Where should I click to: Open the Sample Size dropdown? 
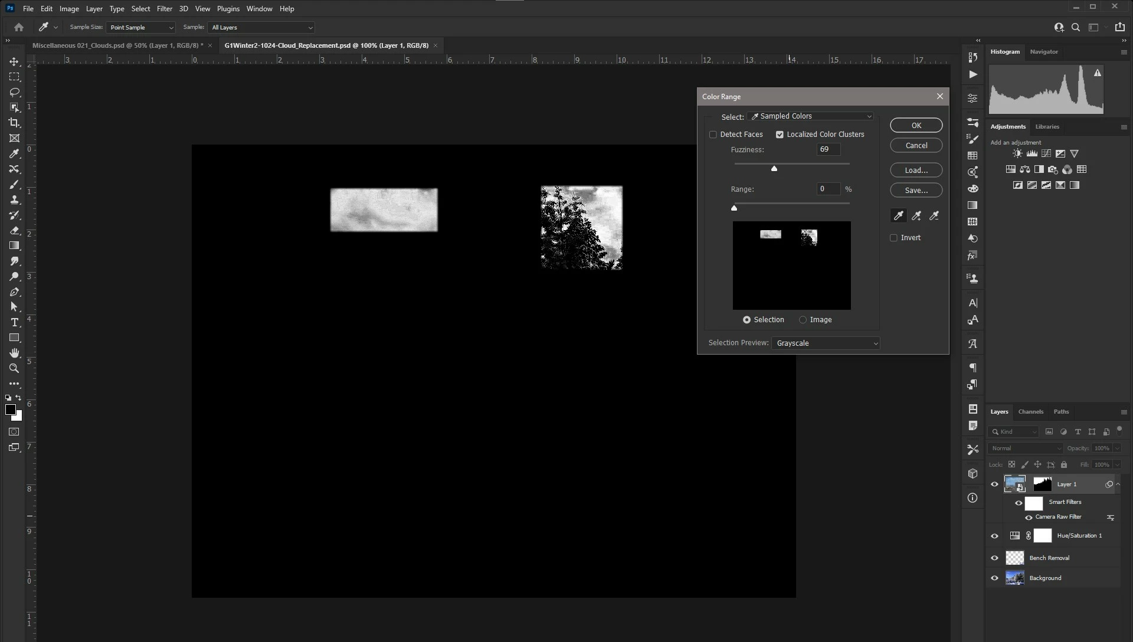(140, 28)
